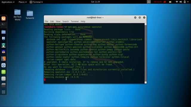This screenshot has height=107, width=191.
Task: Click the red terminal cursor block
Action: (x=45, y=80)
